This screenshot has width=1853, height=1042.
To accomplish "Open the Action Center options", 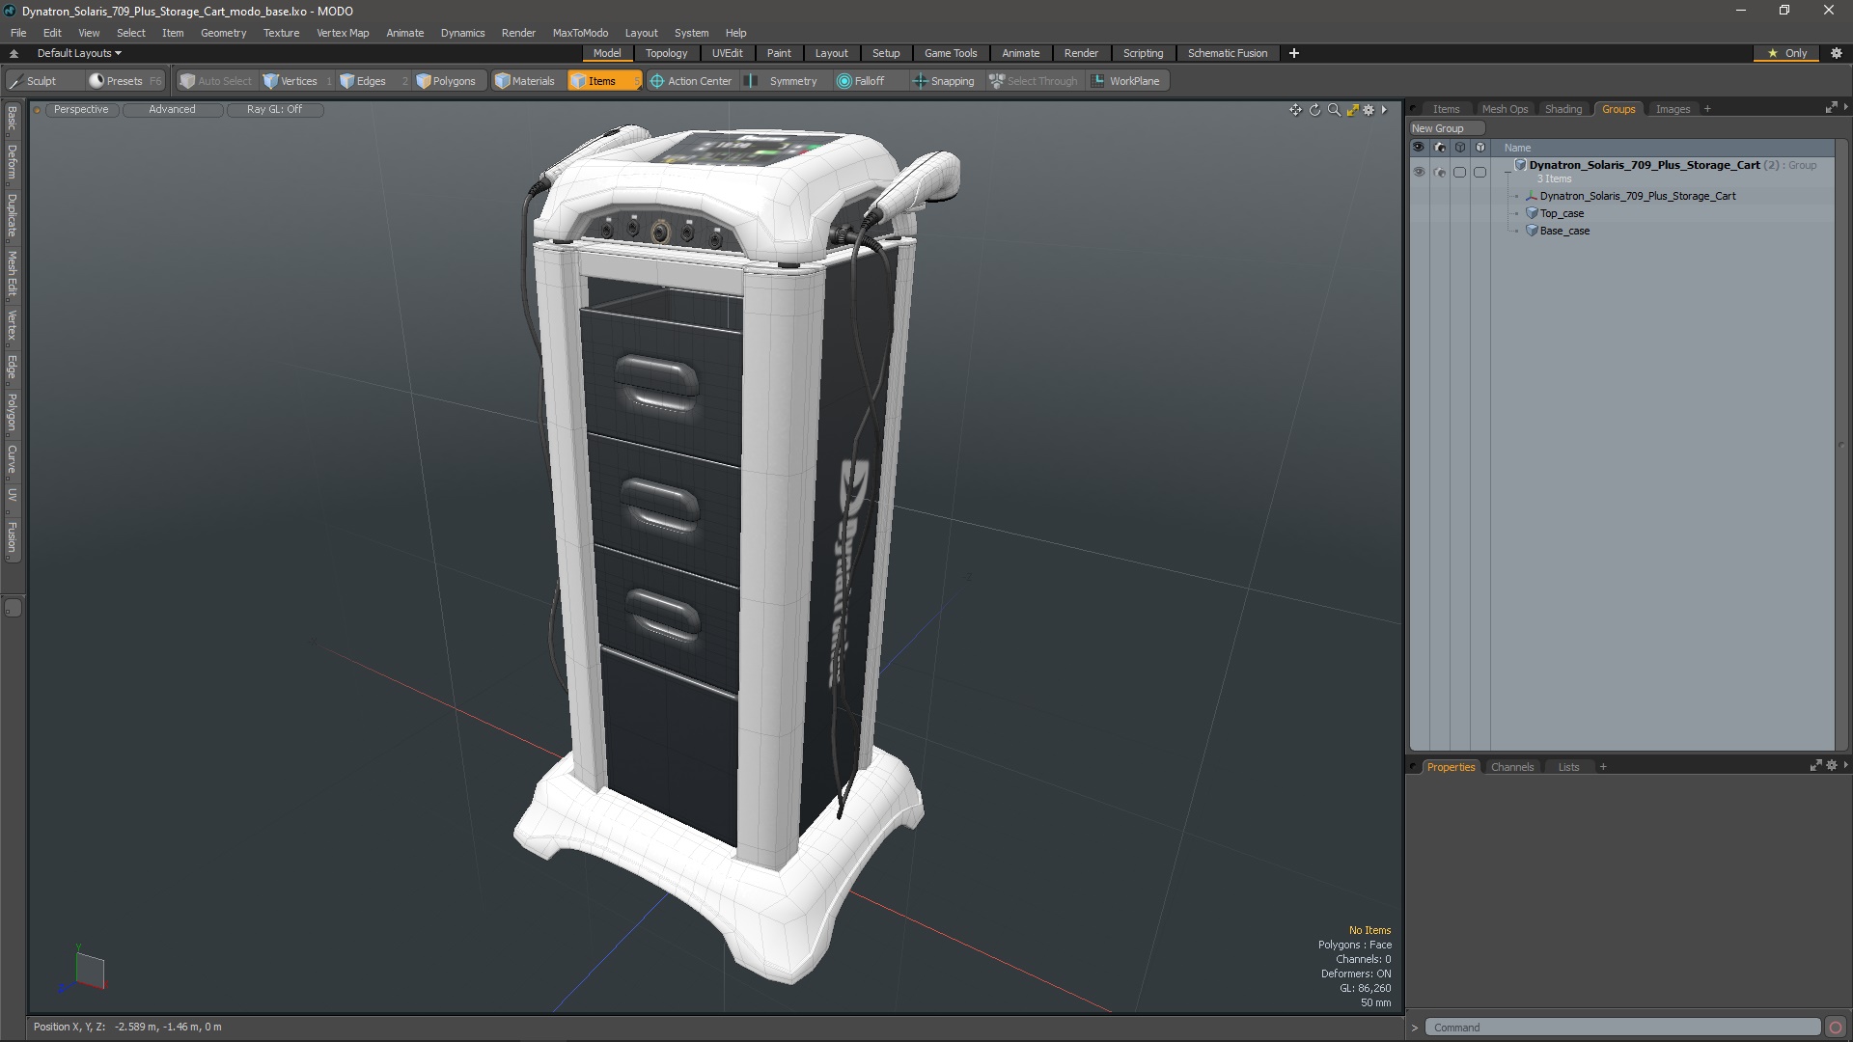I will pyautogui.click(x=691, y=81).
